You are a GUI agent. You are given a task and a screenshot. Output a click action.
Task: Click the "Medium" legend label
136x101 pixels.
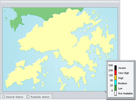pos(122,83)
